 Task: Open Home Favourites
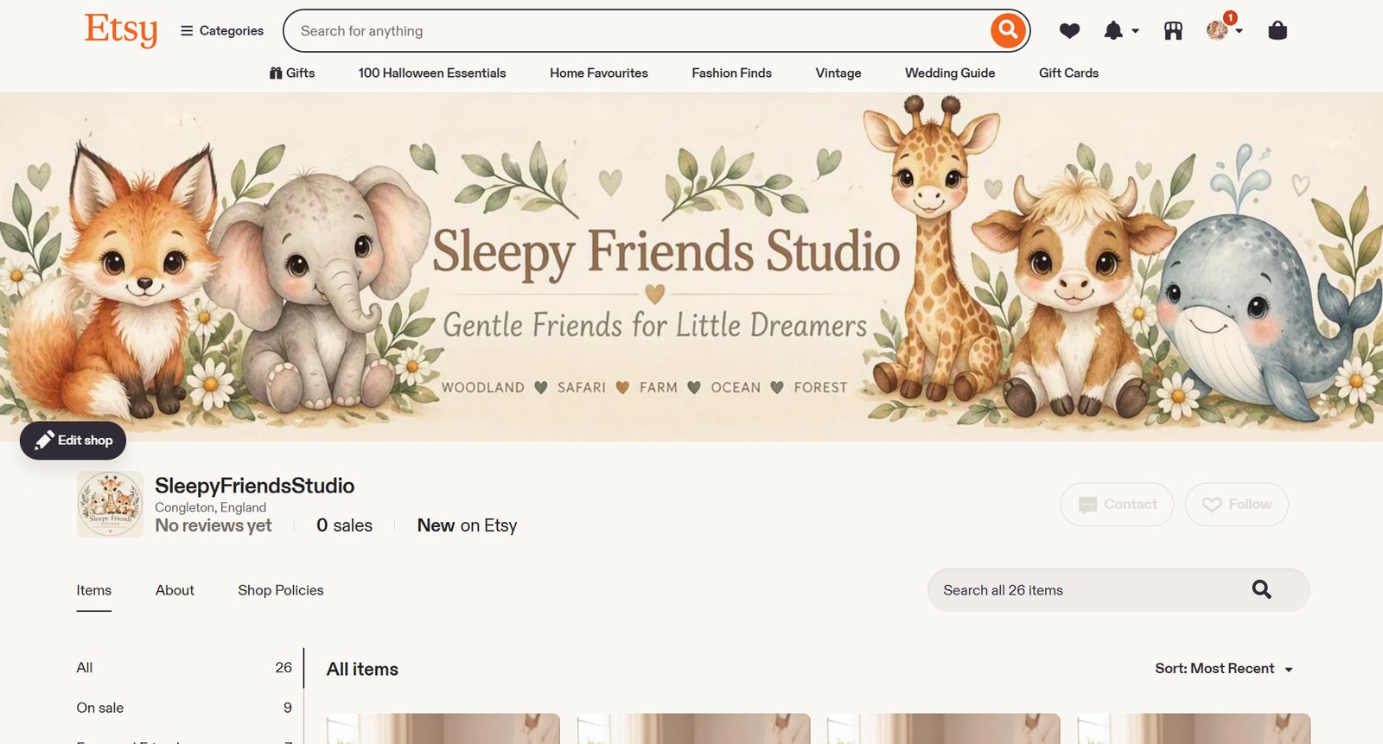[x=599, y=73]
